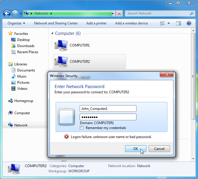Select the COMPUTER2 monitor icon
The width and height of the screenshot is (198, 179).
point(61,62)
